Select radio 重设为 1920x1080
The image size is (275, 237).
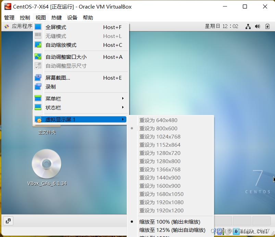pos(171,202)
